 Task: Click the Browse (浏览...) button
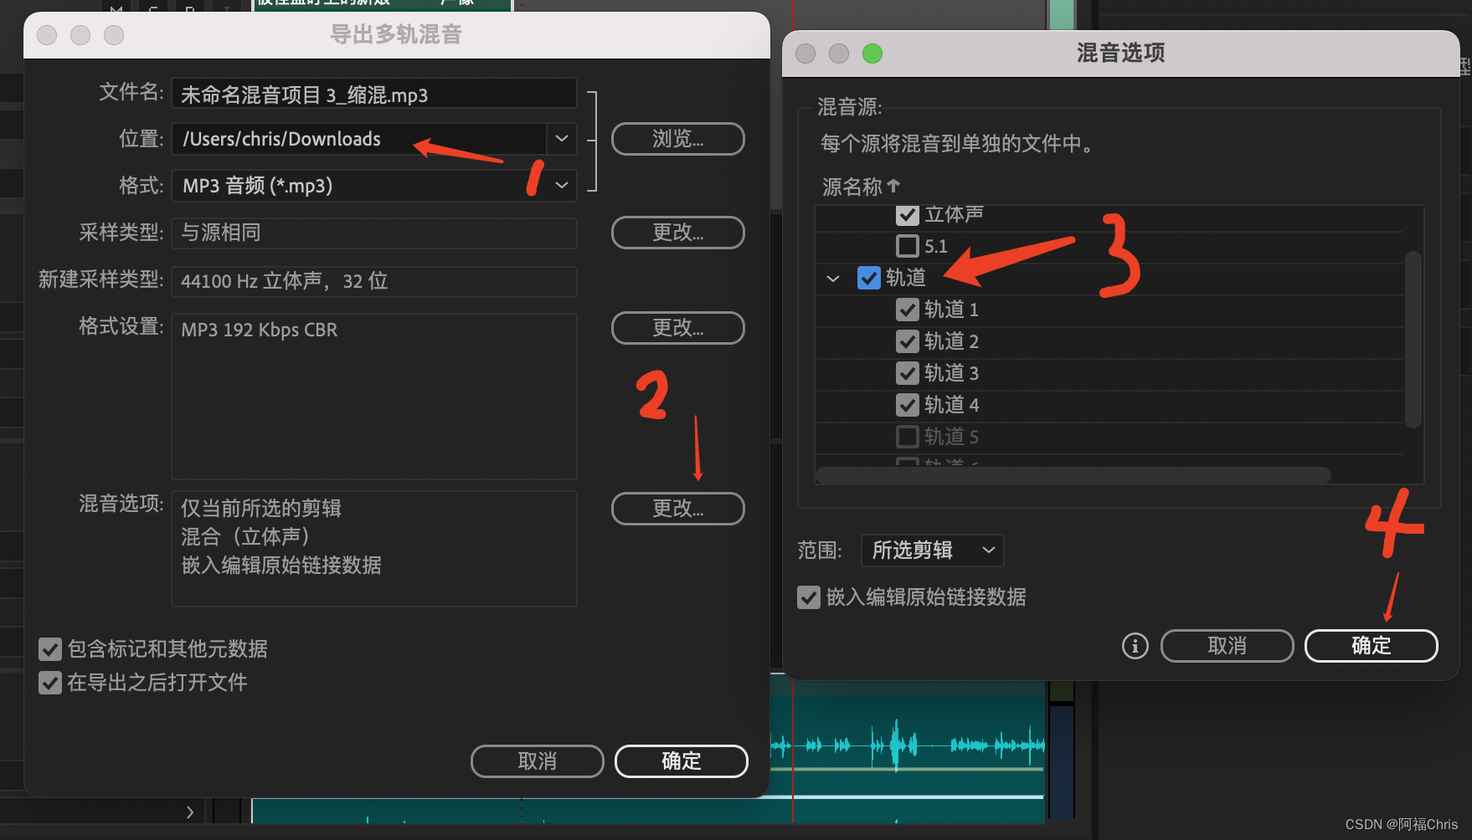pos(678,139)
